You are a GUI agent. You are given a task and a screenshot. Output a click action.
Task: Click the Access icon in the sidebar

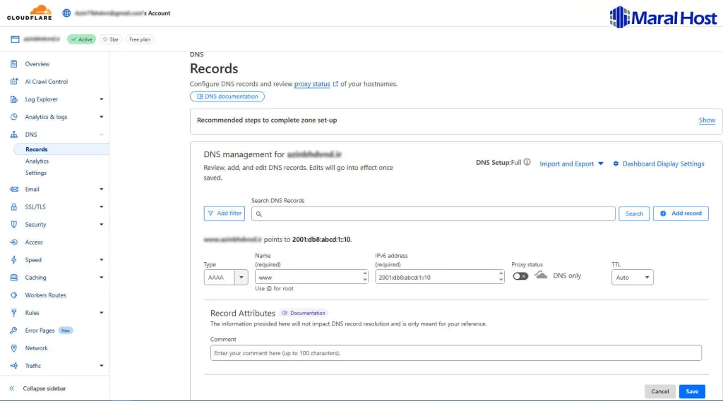[14, 242]
